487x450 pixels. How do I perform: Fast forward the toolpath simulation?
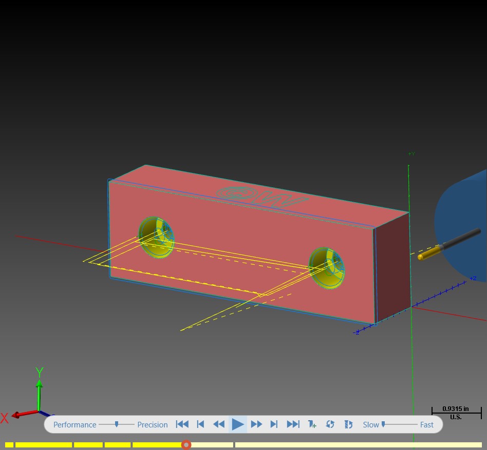pyautogui.click(x=256, y=424)
